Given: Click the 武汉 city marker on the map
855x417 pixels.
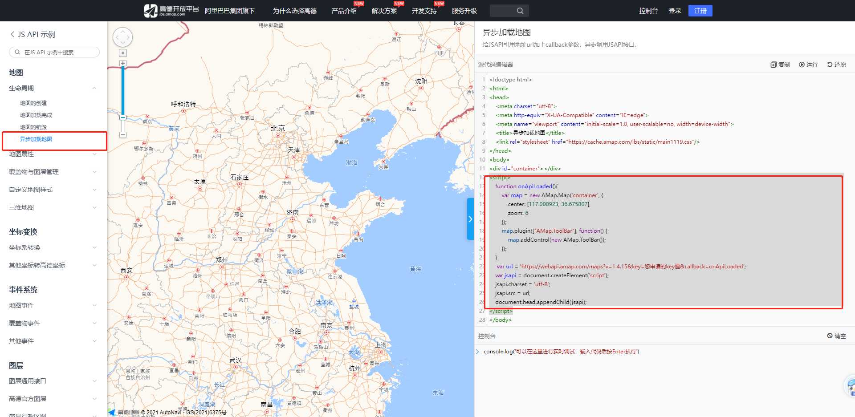Looking at the screenshot, I should coord(236,368).
